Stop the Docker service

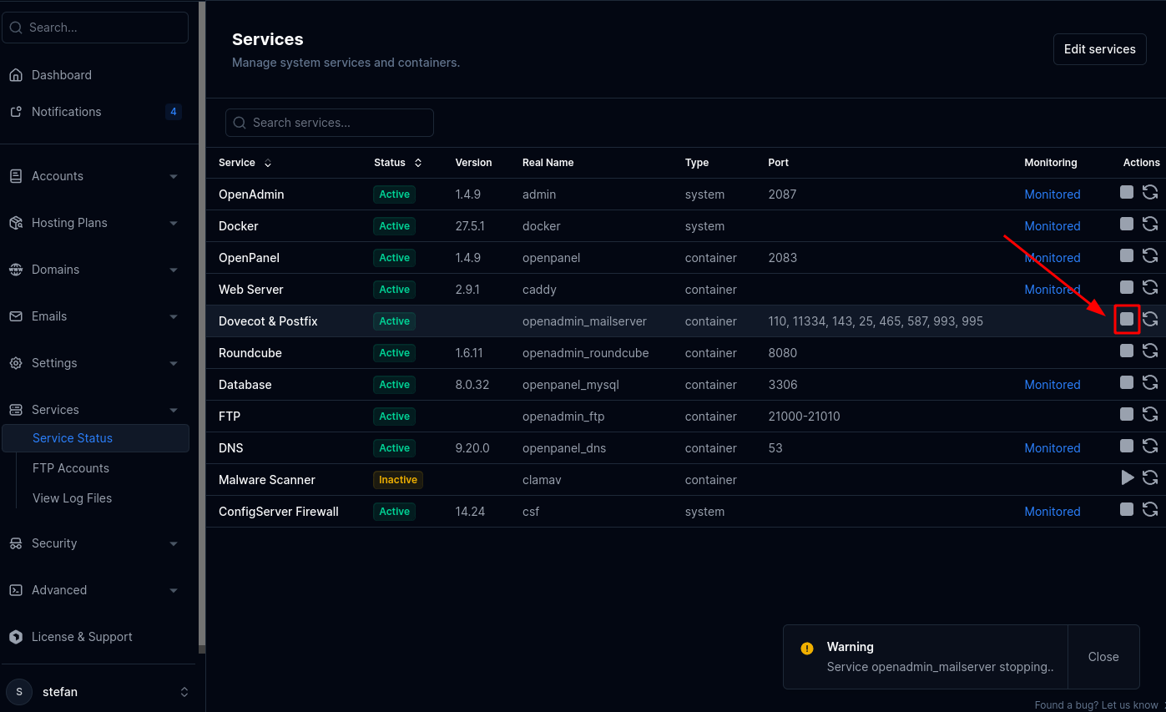pyautogui.click(x=1127, y=224)
